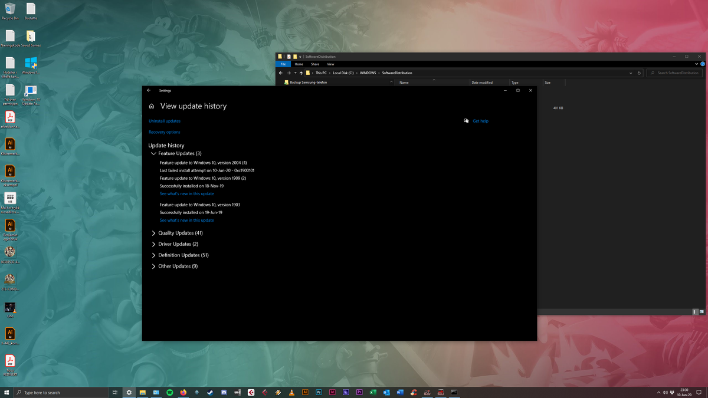Select the Bostøtte desktop file

coord(31,11)
